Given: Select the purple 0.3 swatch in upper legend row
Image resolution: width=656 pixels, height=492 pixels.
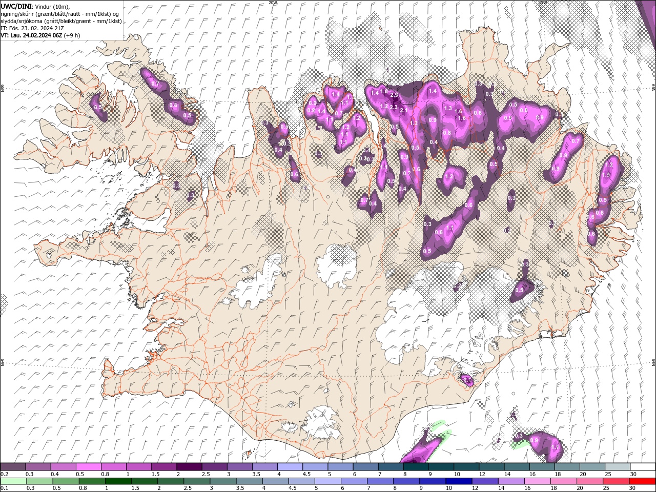Looking at the screenshot, I should (38, 467).
